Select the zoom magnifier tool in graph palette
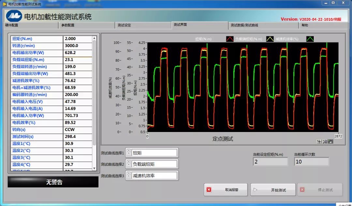Screen dimensions: 352x206 tap(325, 141)
